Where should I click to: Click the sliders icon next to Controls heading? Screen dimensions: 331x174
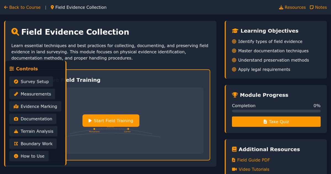11,68
